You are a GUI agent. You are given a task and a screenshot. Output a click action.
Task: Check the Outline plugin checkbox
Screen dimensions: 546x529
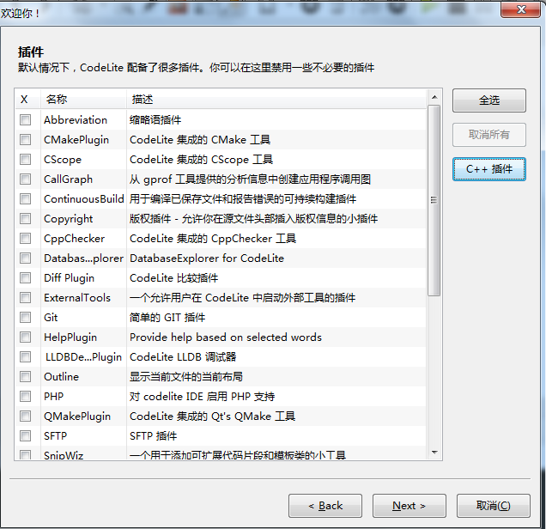(25, 376)
